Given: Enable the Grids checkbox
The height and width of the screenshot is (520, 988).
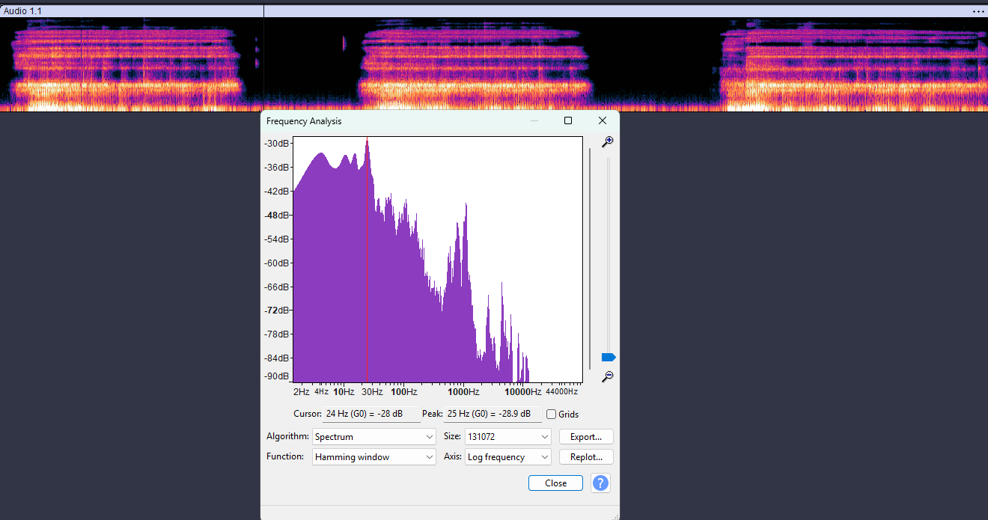Looking at the screenshot, I should (552, 415).
